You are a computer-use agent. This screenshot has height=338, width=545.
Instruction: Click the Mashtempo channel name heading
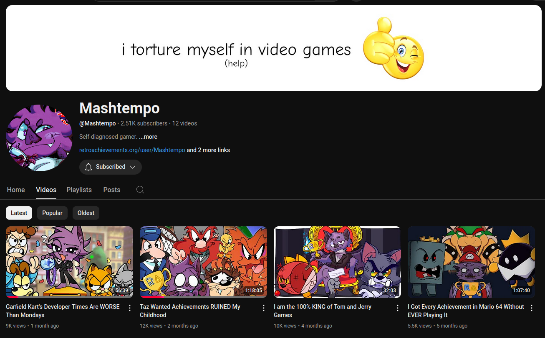[119, 108]
